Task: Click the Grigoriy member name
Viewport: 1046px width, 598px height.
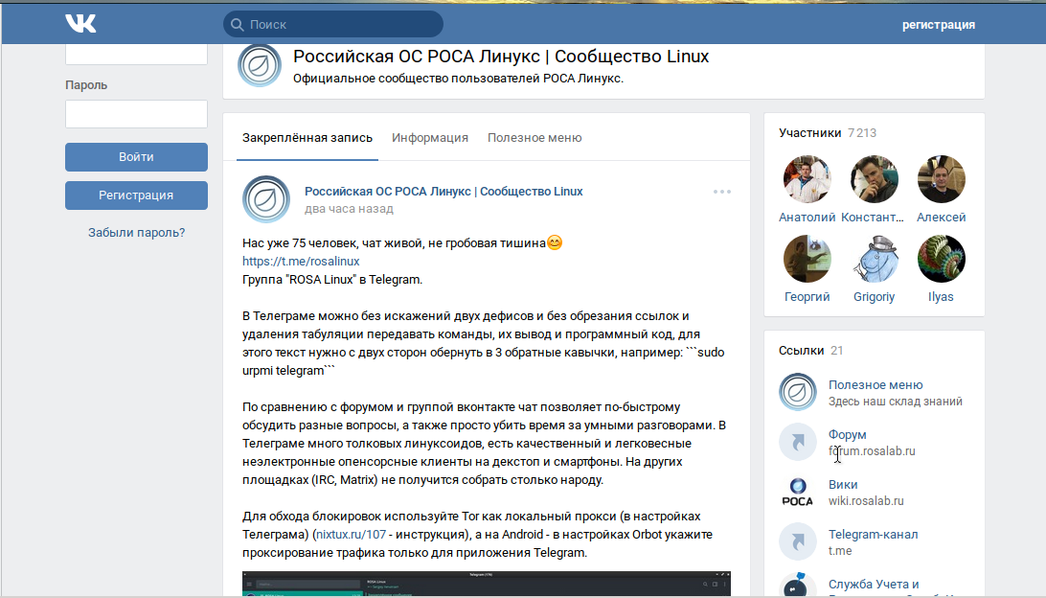Action: click(874, 296)
